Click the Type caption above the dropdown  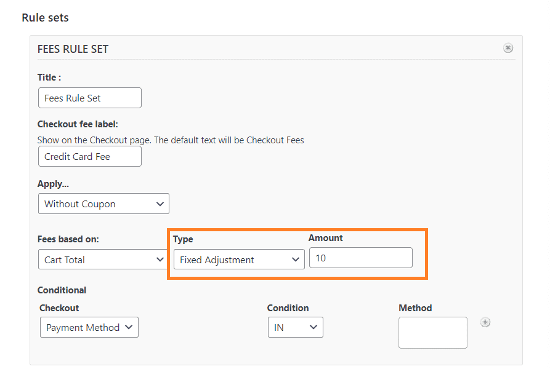pyautogui.click(x=183, y=239)
